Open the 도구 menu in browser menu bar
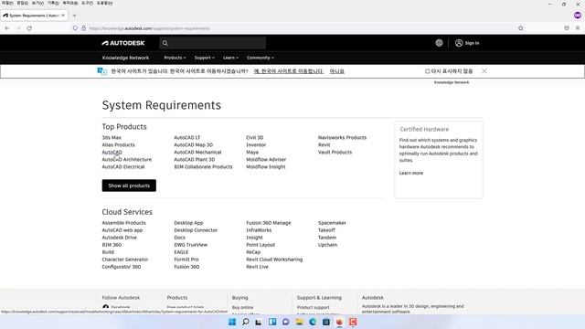Screen dimensions: 585x329 88,3
